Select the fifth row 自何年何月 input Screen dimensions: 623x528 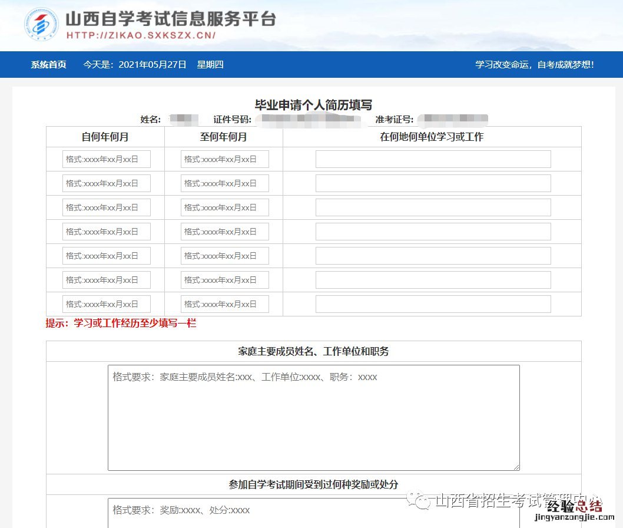coord(107,256)
